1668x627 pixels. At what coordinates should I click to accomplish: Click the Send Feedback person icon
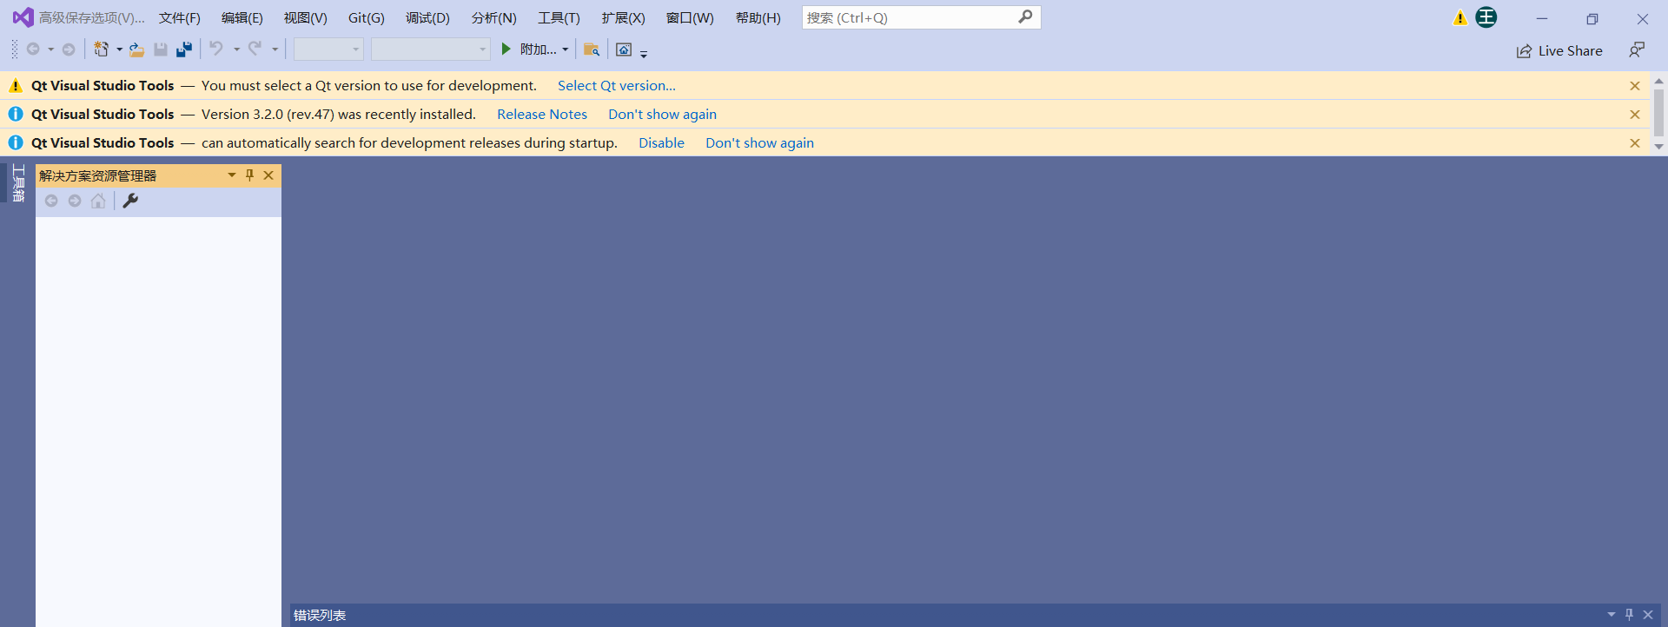pyautogui.click(x=1637, y=50)
